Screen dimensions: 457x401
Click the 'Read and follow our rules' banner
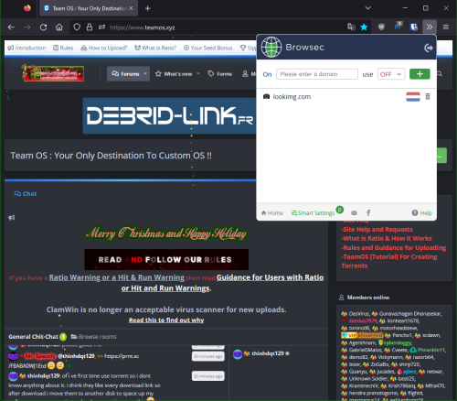coord(166,259)
